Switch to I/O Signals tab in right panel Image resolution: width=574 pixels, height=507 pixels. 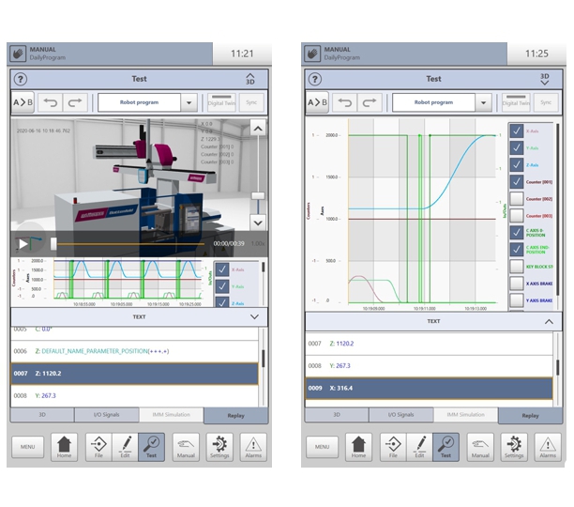click(400, 415)
